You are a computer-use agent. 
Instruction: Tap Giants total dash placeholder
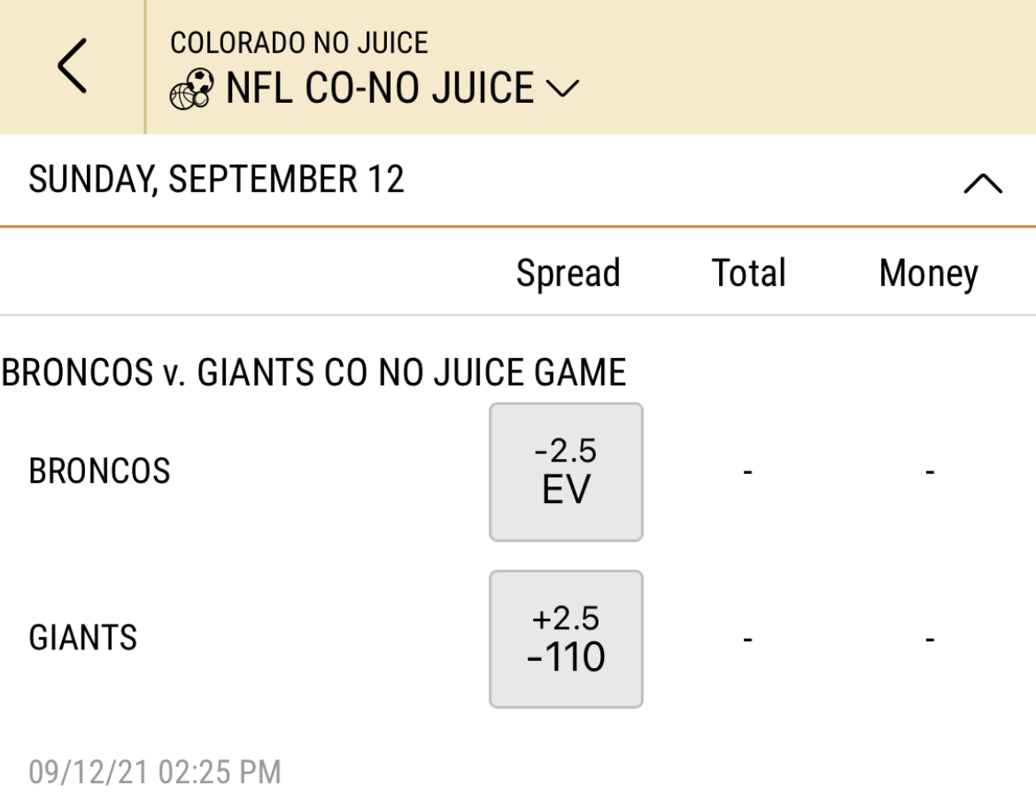click(748, 640)
